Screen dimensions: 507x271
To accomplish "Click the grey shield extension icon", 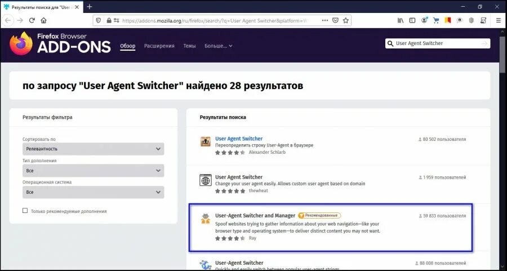I will [x=472, y=20].
